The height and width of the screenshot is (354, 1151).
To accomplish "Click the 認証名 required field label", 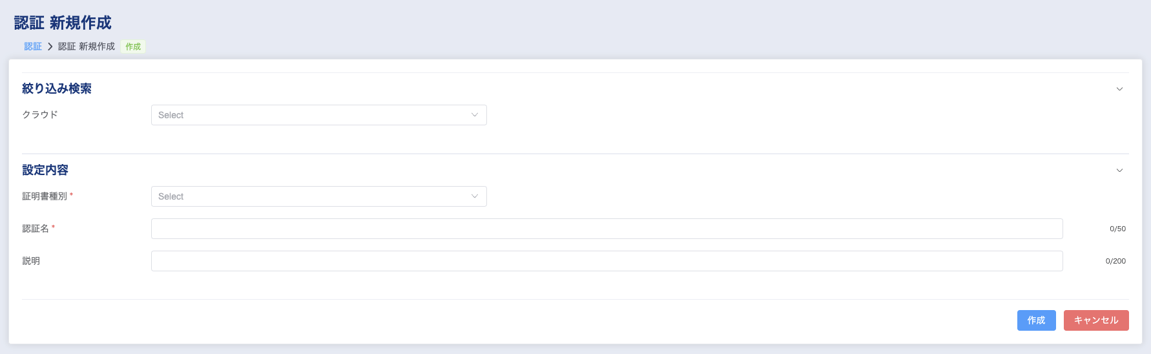I will pos(36,229).
